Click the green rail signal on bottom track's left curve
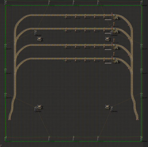The image size is (148, 147). pyautogui.click(x=19, y=69)
